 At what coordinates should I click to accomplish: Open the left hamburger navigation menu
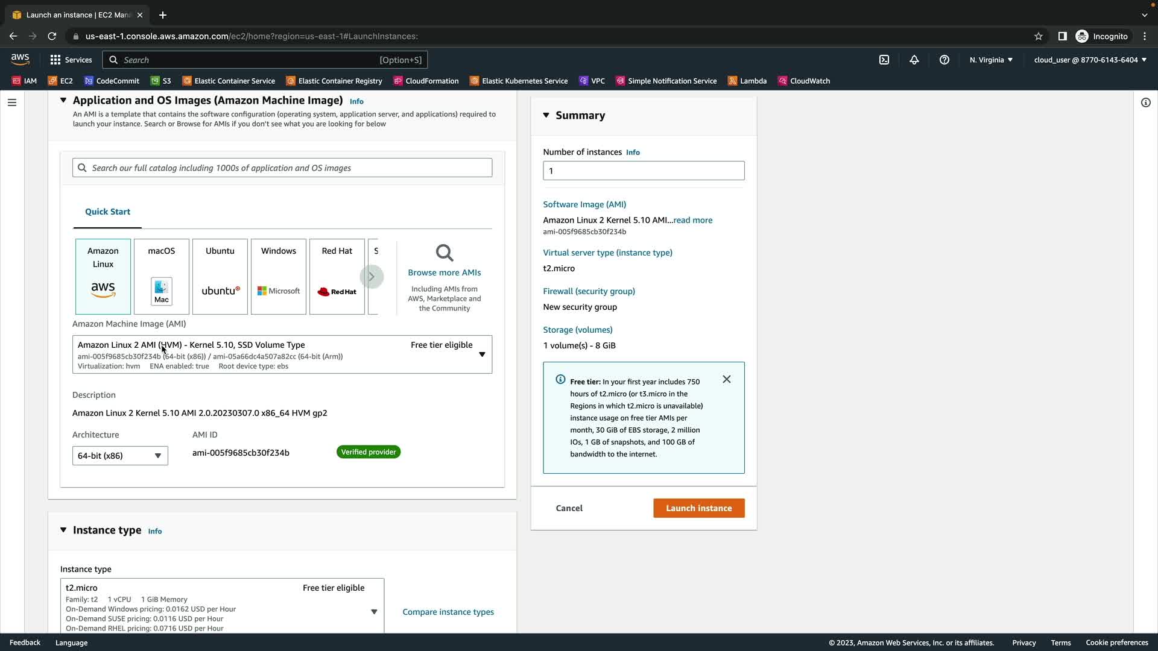click(12, 102)
